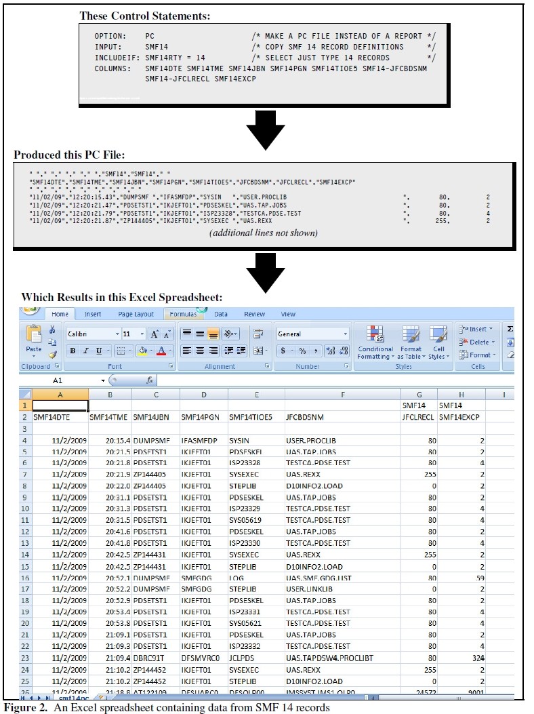Open the View tab

288,314
